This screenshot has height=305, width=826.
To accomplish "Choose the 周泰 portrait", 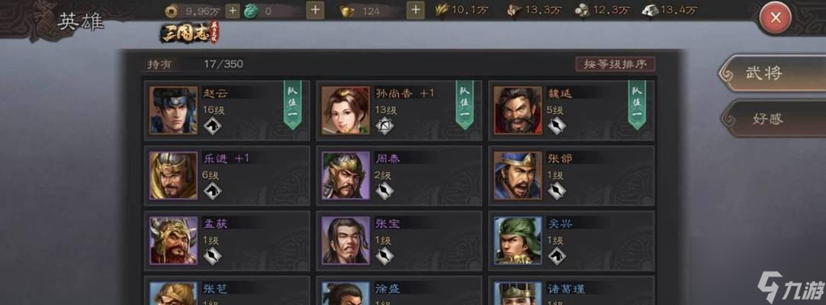I will click(x=346, y=176).
